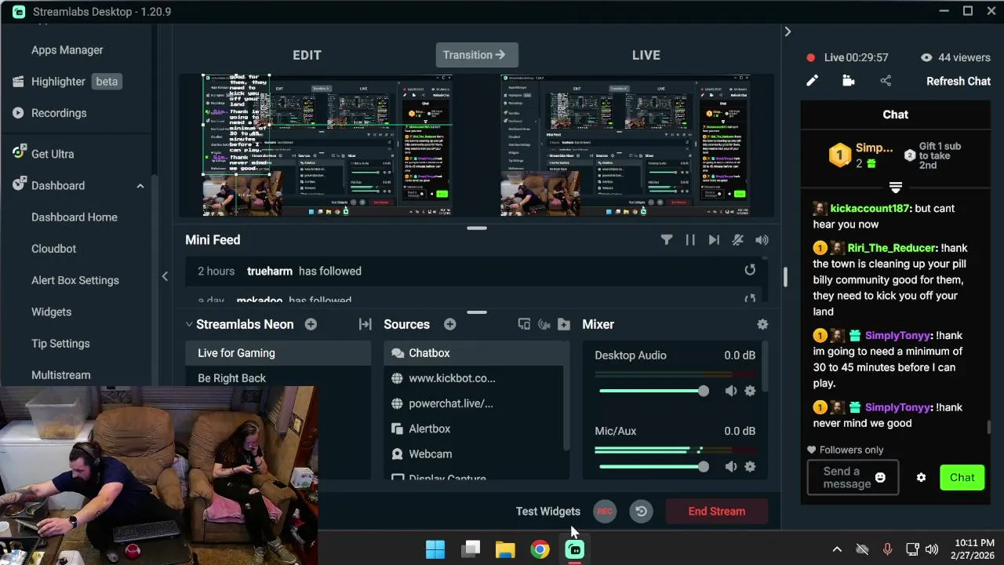Open Cloudbot settings
The height and width of the screenshot is (565, 1004).
(53, 249)
